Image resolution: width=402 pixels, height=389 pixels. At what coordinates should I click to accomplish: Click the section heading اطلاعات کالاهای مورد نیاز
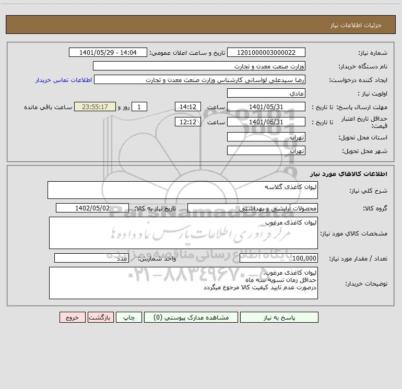[x=349, y=174]
